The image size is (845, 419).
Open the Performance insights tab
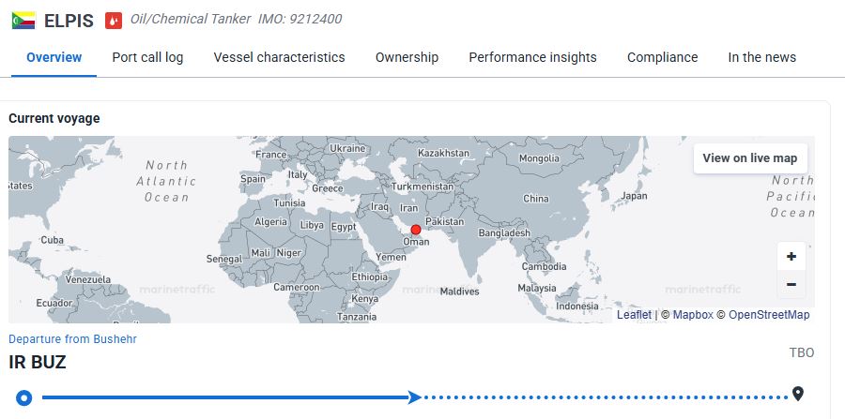tap(532, 57)
